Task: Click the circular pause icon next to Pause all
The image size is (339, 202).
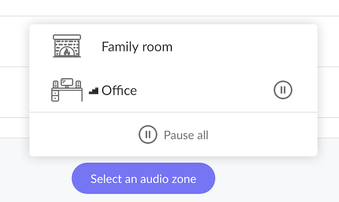Action: tap(148, 134)
